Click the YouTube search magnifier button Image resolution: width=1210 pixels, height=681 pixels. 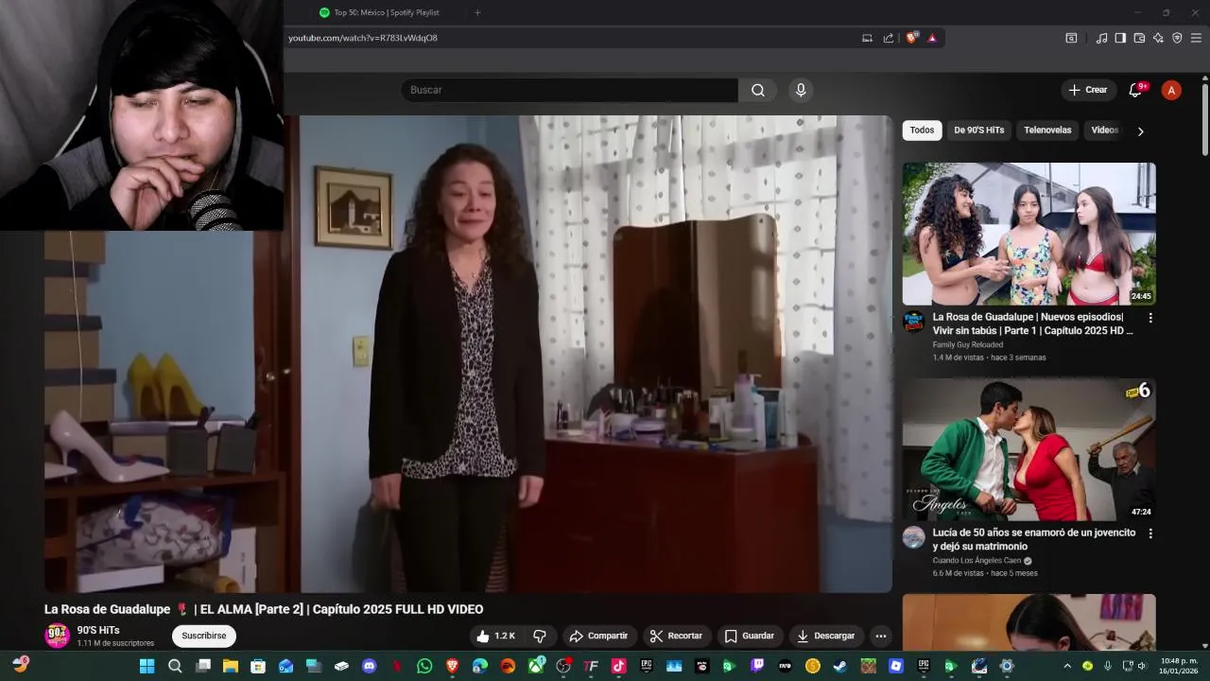(757, 90)
